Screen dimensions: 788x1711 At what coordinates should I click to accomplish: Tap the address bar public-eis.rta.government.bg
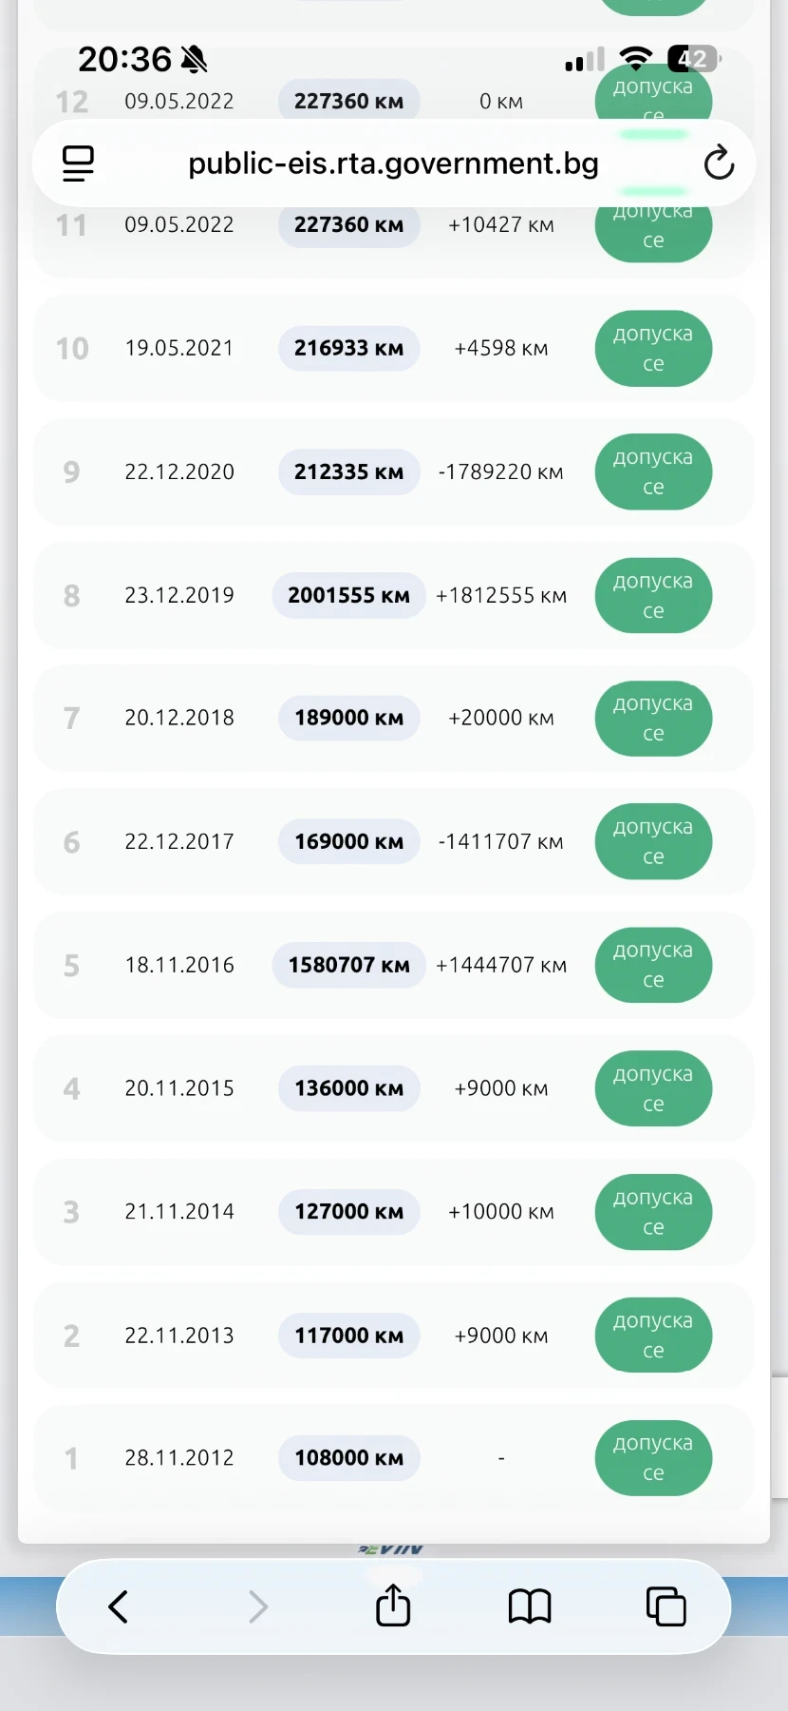pyautogui.click(x=393, y=163)
